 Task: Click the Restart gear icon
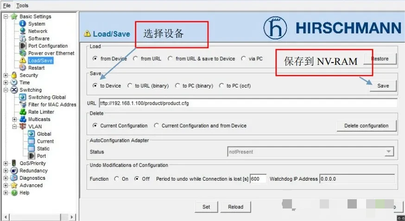(x=23, y=68)
